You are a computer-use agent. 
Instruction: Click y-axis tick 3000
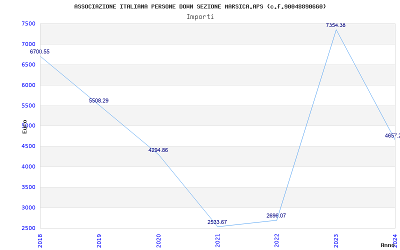click(28, 207)
